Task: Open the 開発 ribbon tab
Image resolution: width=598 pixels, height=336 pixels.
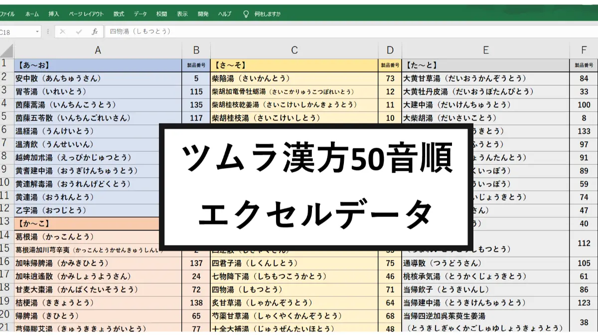Action: pos(203,14)
